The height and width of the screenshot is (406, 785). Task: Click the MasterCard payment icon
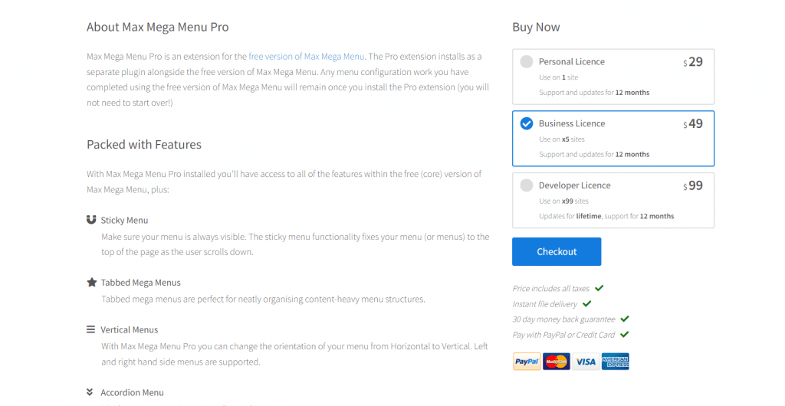(556, 362)
